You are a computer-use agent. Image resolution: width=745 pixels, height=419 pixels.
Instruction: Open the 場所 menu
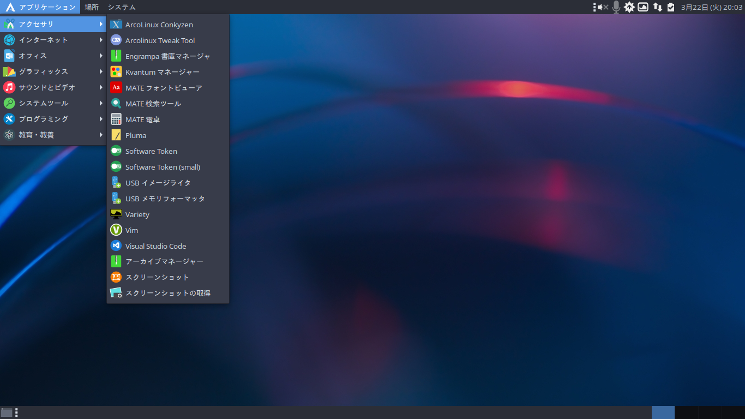tap(92, 7)
